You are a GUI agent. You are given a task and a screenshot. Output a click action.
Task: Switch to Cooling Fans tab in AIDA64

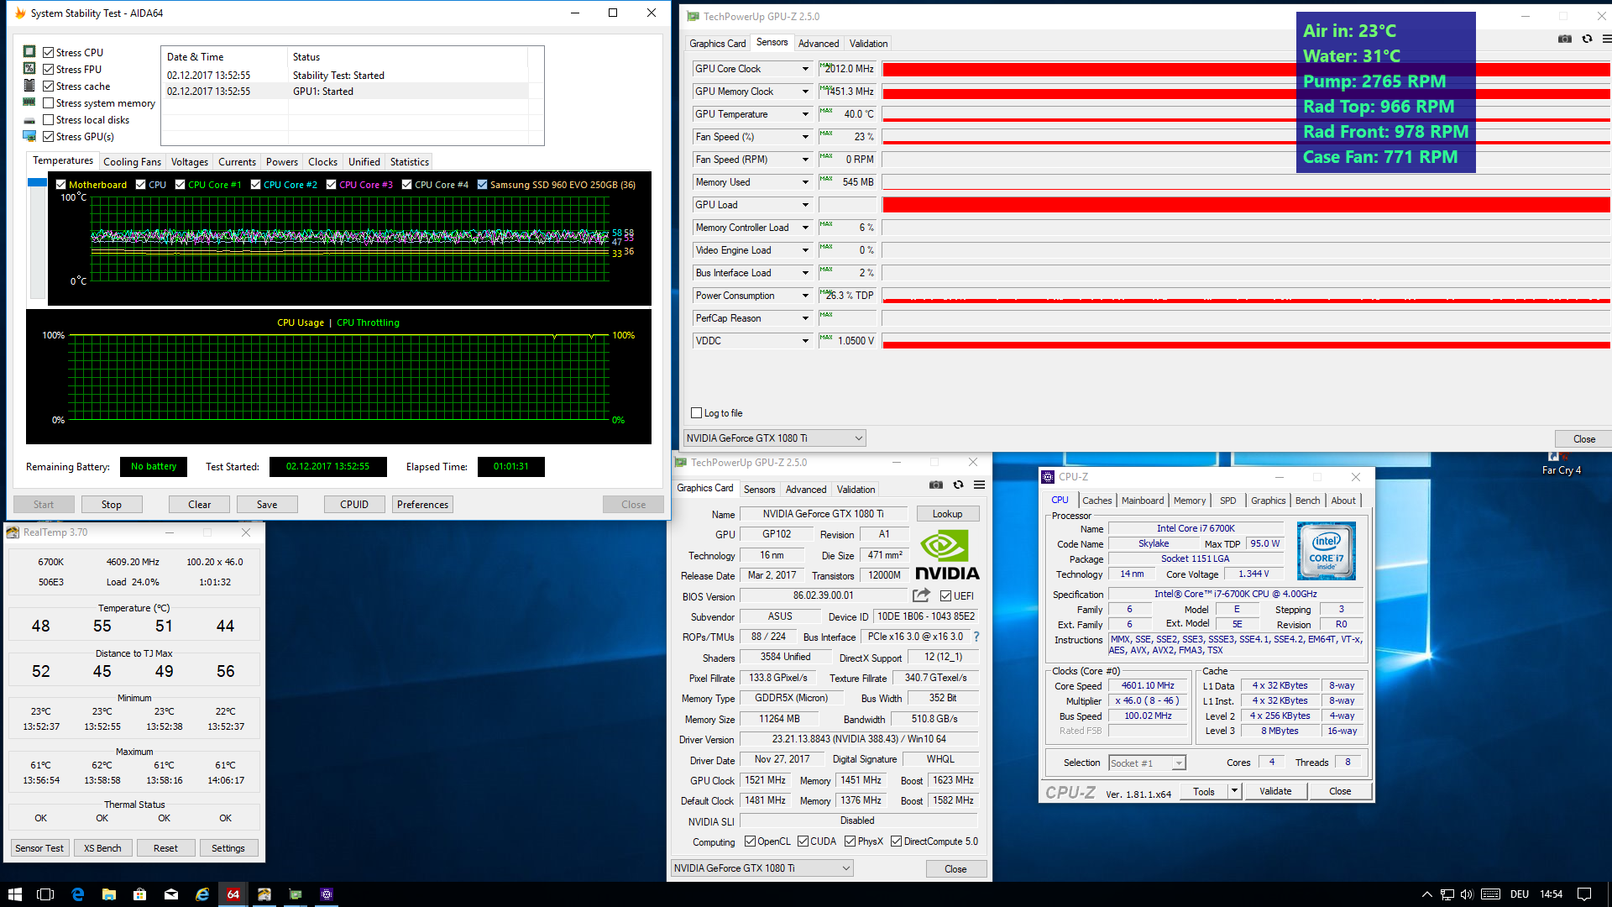132,162
